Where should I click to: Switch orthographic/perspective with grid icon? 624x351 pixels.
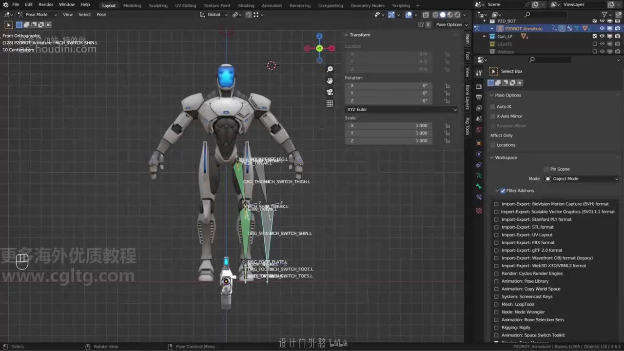tap(330, 103)
